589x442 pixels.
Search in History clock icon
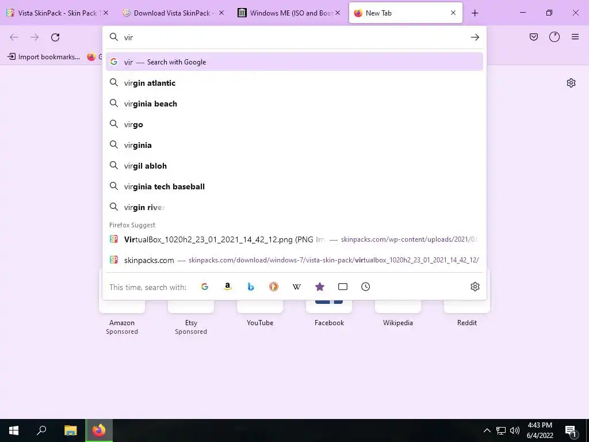365,287
